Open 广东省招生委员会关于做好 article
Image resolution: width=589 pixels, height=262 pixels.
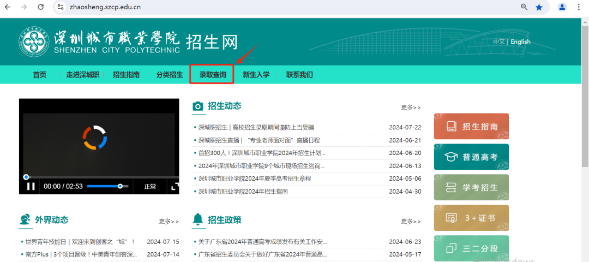coord(262,254)
